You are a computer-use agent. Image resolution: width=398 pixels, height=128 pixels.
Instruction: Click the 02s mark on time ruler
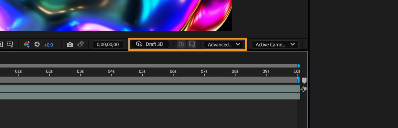[49, 71]
